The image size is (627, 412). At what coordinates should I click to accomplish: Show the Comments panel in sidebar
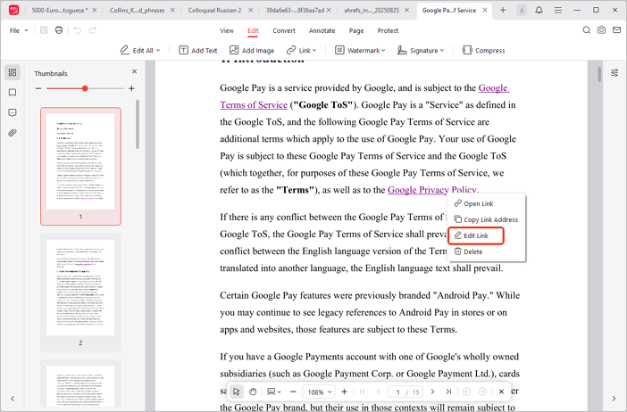tap(13, 113)
